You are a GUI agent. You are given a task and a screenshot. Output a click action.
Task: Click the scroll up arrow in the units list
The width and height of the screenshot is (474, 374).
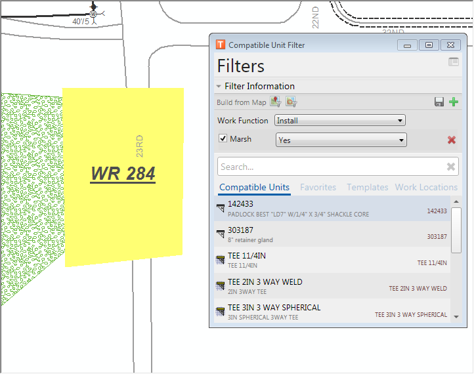[456, 201]
